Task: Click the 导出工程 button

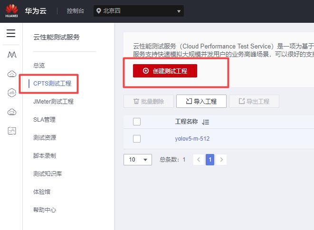Action: 254,101
